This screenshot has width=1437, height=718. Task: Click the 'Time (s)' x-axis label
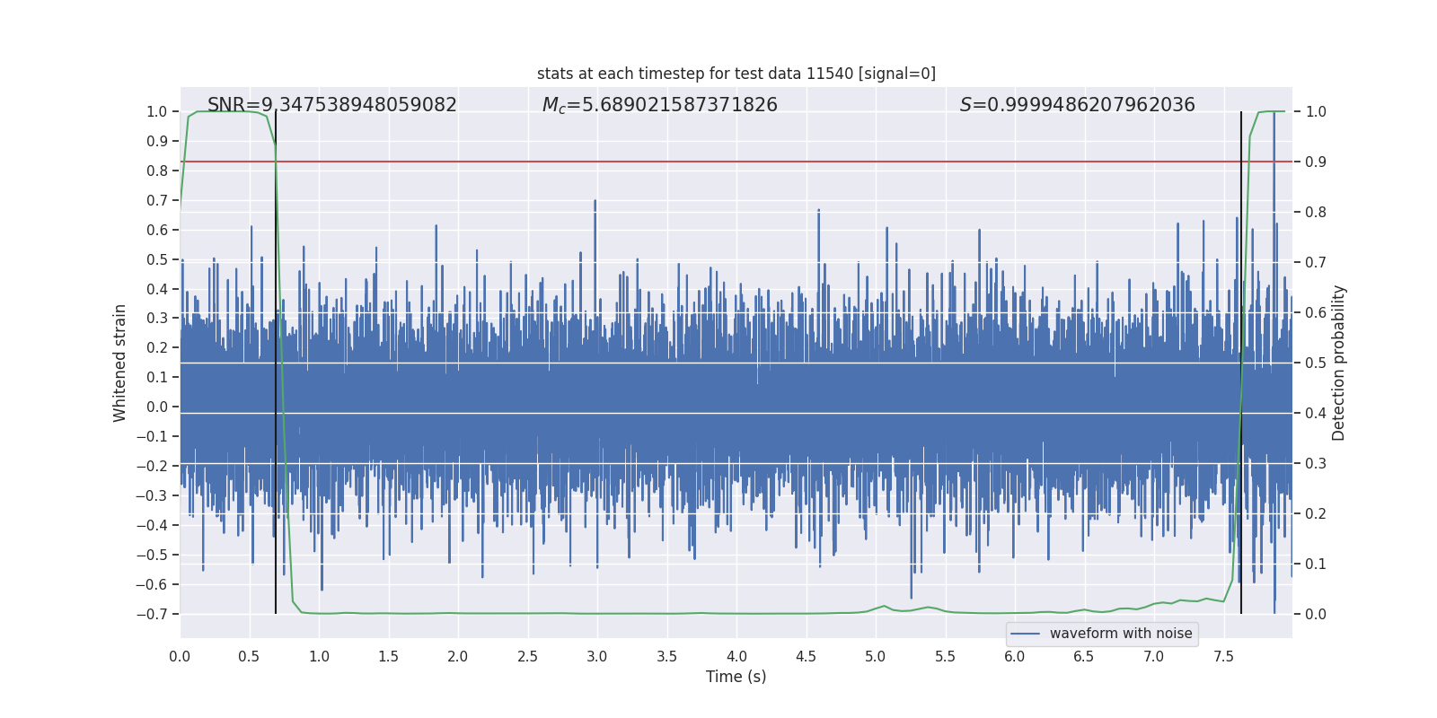(736, 677)
